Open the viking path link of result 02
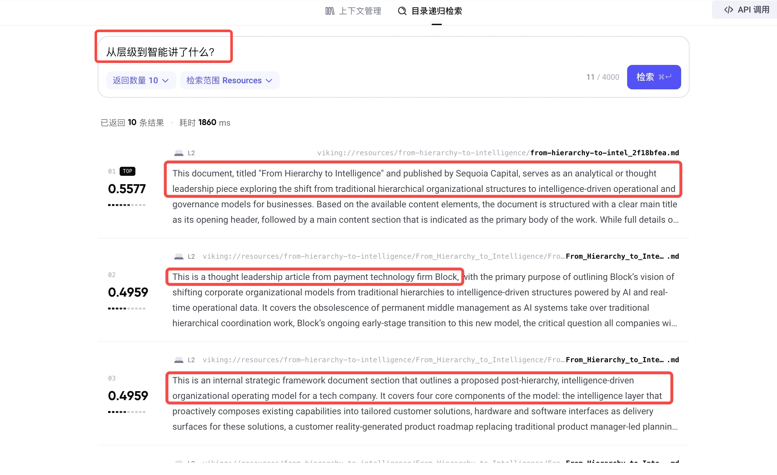The width and height of the screenshot is (777, 475). [441, 256]
